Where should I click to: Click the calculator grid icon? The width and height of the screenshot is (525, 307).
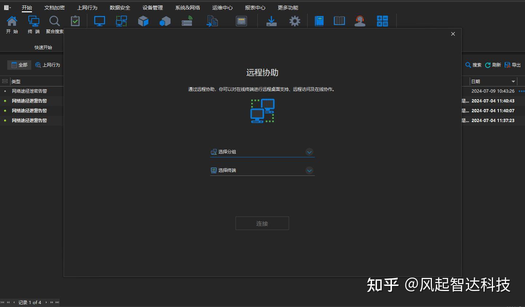coord(382,21)
